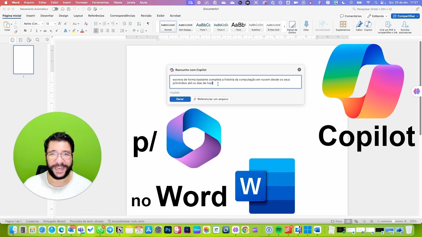This screenshot has width=422, height=237.
Task: Expand numbered list dropdown arrow
Action: [x=108, y=24]
